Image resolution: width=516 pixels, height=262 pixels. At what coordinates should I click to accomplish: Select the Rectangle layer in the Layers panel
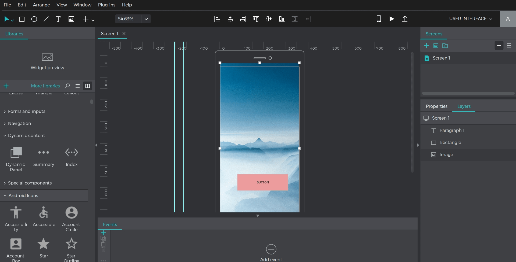pyautogui.click(x=450, y=142)
